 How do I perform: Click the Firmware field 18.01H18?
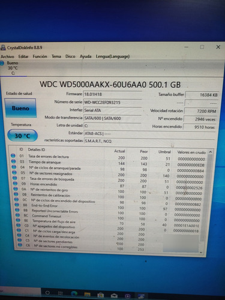tap(113, 94)
